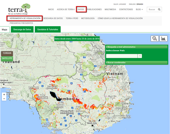This screenshot has height=134, width=170.
Task: Open the DATOS menu item
Action: (x=81, y=10)
